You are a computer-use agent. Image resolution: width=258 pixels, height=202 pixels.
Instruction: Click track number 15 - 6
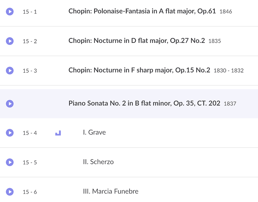(x=30, y=192)
